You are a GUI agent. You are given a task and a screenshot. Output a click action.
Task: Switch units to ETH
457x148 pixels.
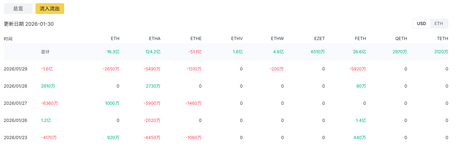(439, 24)
